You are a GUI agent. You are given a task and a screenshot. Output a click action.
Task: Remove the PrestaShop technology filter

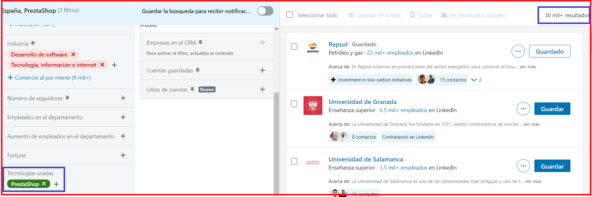pyautogui.click(x=44, y=184)
